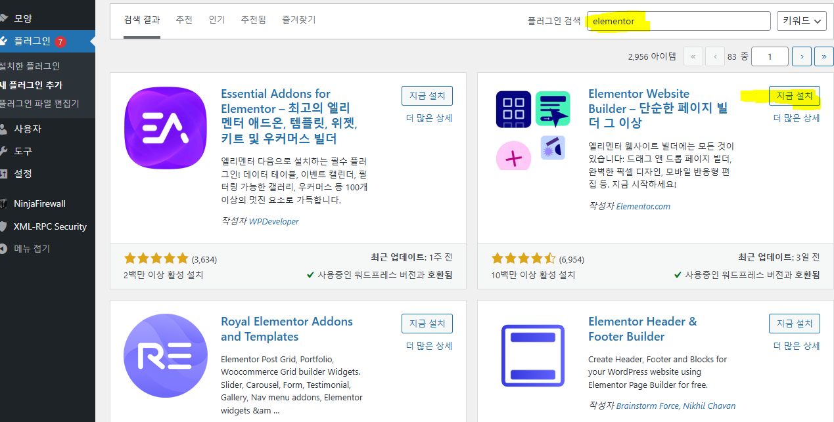Click the Royal Elementor Addons RE icon
The width and height of the screenshot is (834, 422).
coord(166,356)
